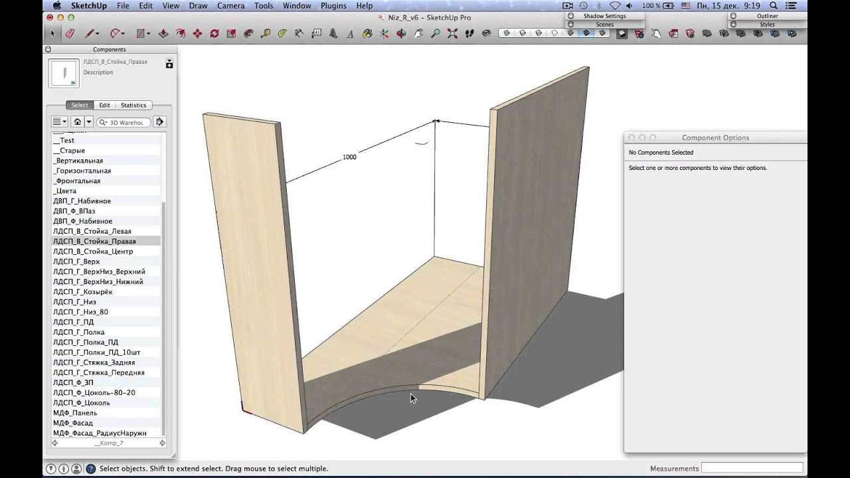Screen dimensions: 850x478
Task: Toggle the Outliner panel collapse circle
Action: (733, 16)
